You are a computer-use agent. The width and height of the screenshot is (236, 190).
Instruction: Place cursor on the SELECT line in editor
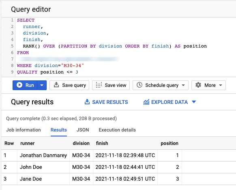26,20
